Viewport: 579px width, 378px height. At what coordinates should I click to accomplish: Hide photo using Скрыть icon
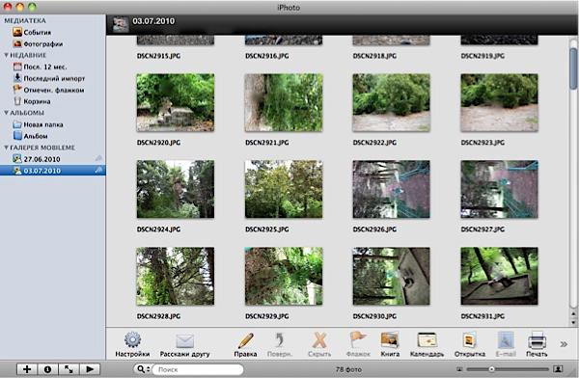coord(319,340)
